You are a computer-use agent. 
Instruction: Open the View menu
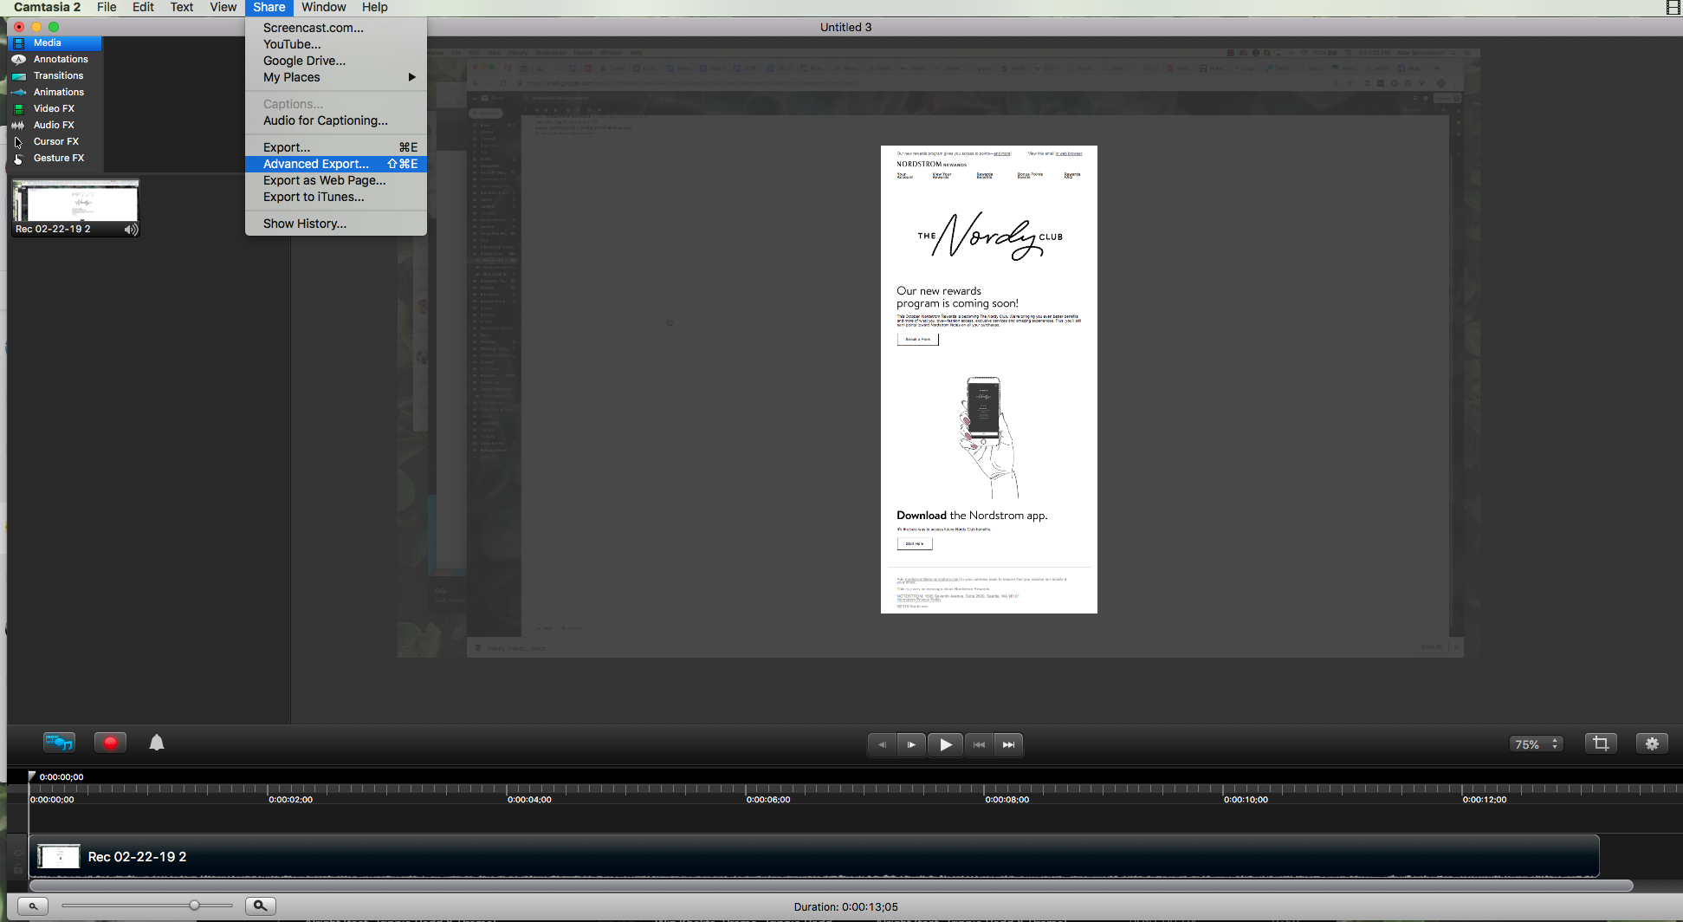pos(223,7)
